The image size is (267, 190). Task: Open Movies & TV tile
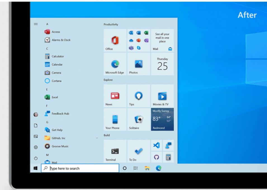pyautogui.click(x=162, y=96)
